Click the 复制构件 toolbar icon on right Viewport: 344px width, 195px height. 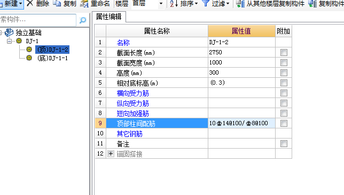tap(312, 4)
